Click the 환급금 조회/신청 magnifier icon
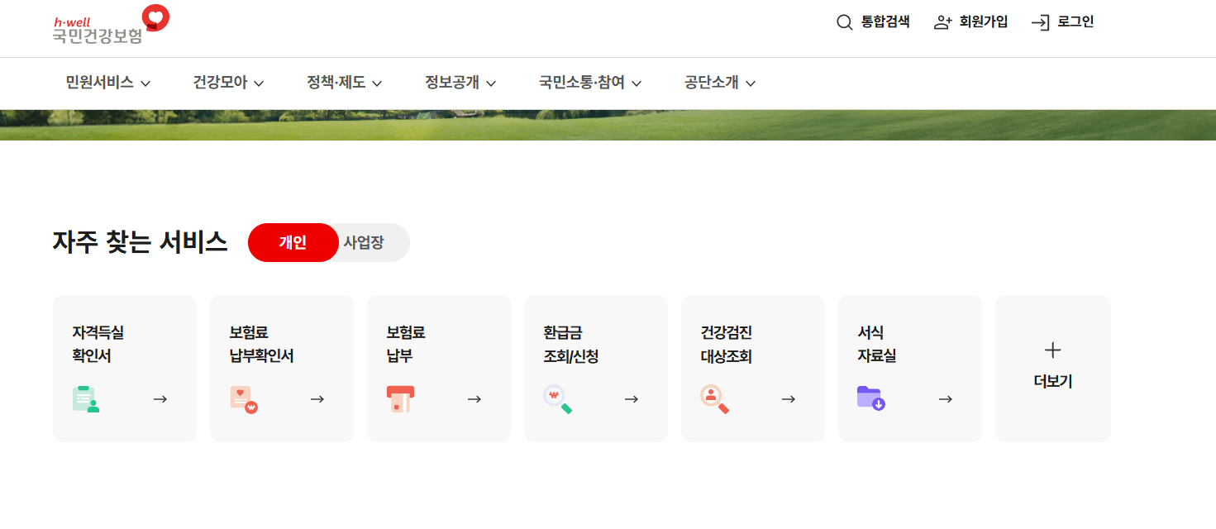This screenshot has height=529, width=1216. (558, 399)
